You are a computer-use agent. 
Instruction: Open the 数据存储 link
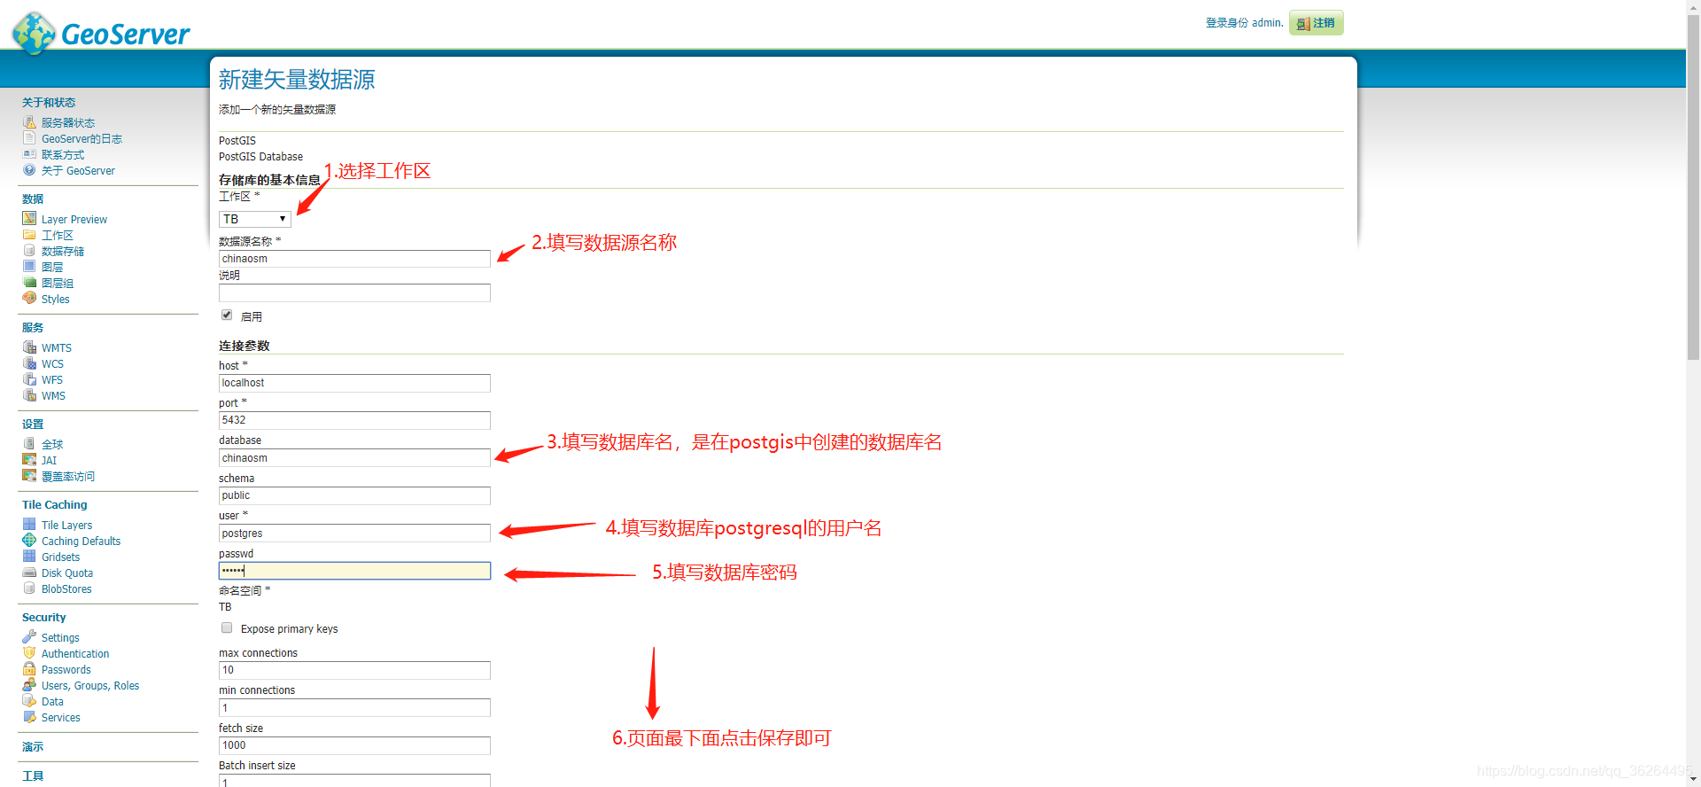click(63, 252)
